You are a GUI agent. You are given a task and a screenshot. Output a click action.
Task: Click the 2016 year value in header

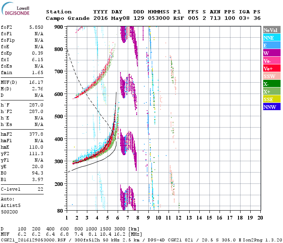101,18
